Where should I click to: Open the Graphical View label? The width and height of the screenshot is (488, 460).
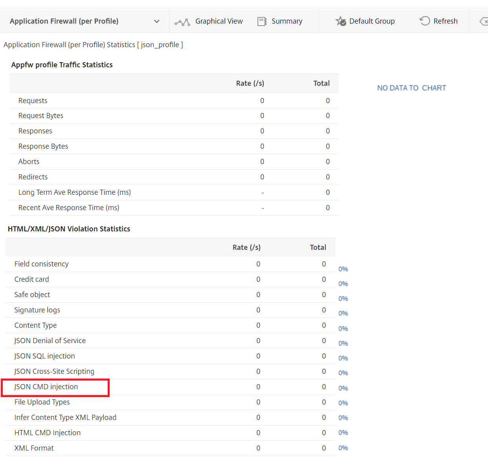219,21
